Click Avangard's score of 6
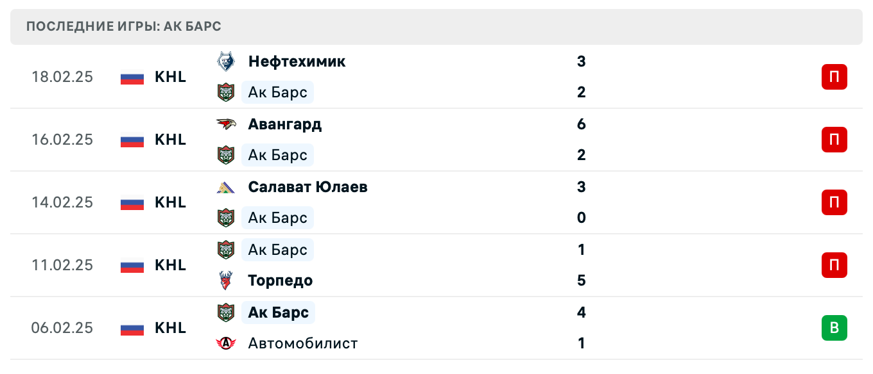 581,124
